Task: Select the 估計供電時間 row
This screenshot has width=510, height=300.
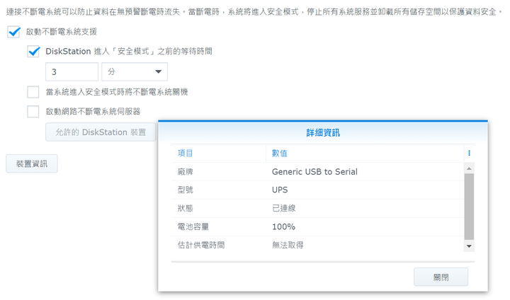Action: click(317, 245)
